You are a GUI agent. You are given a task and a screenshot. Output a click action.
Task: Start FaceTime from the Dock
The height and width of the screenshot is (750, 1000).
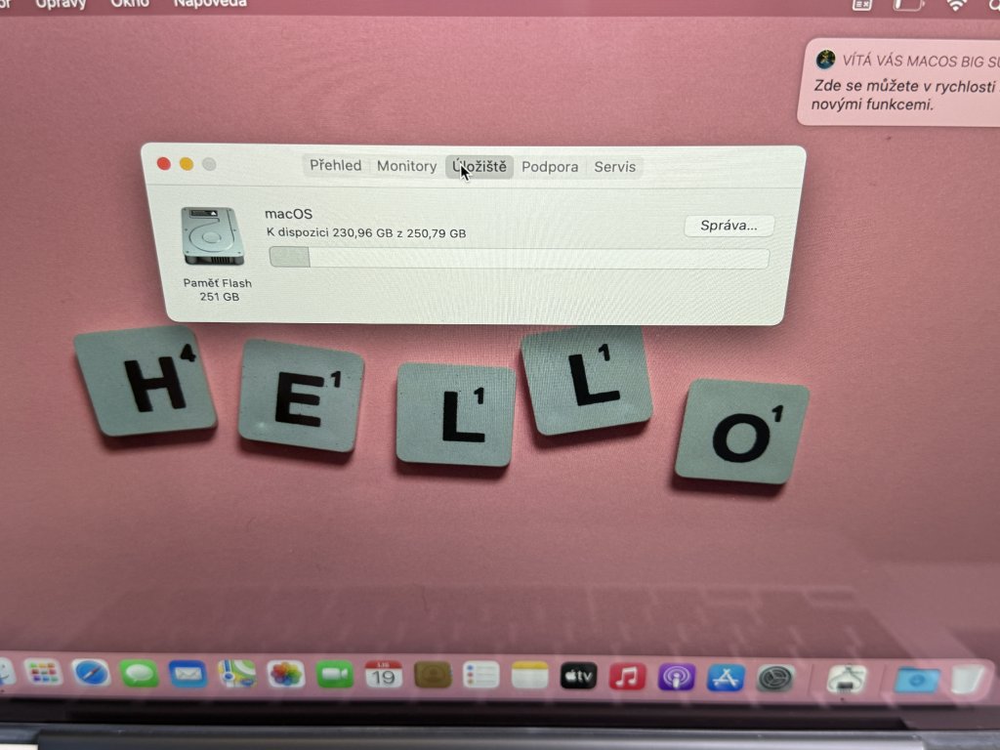[x=335, y=676]
